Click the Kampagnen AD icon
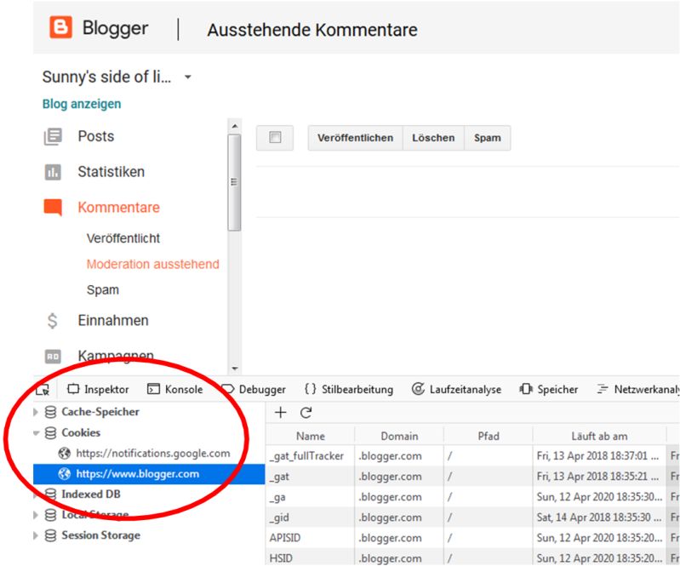 [53, 357]
